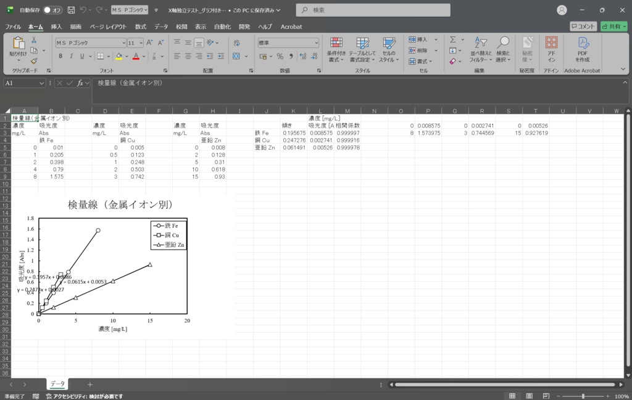Click the Percent Style icon
Screen dimensions: 632x400
280,56
